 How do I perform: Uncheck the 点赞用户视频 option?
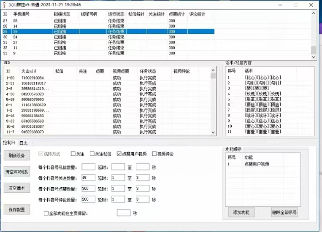click(119, 154)
